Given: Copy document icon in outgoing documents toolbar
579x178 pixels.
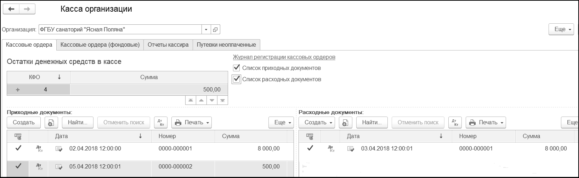Looking at the screenshot, I should (x=345, y=123).
